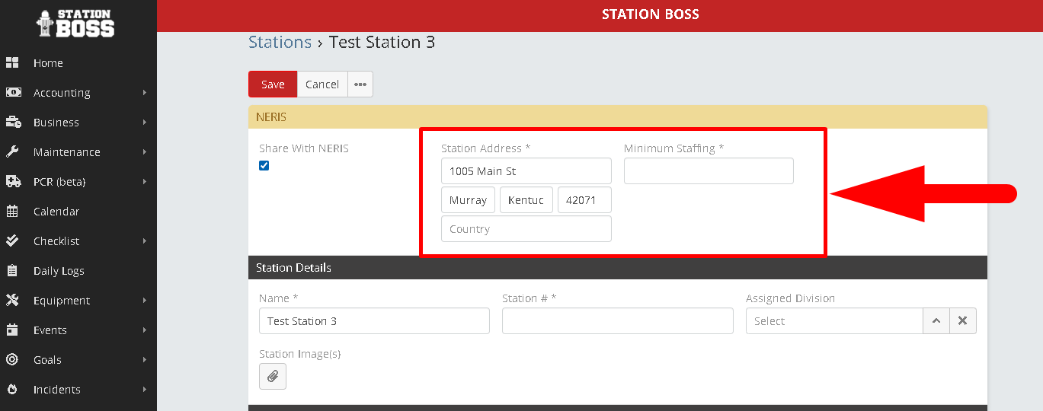Click the Daily Logs clipboard icon
The height and width of the screenshot is (411, 1043).
click(x=12, y=271)
